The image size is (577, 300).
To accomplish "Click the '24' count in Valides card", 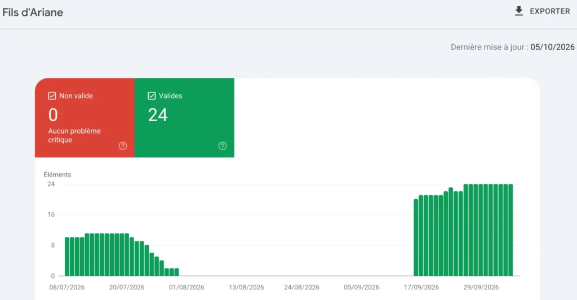I will click(x=158, y=115).
